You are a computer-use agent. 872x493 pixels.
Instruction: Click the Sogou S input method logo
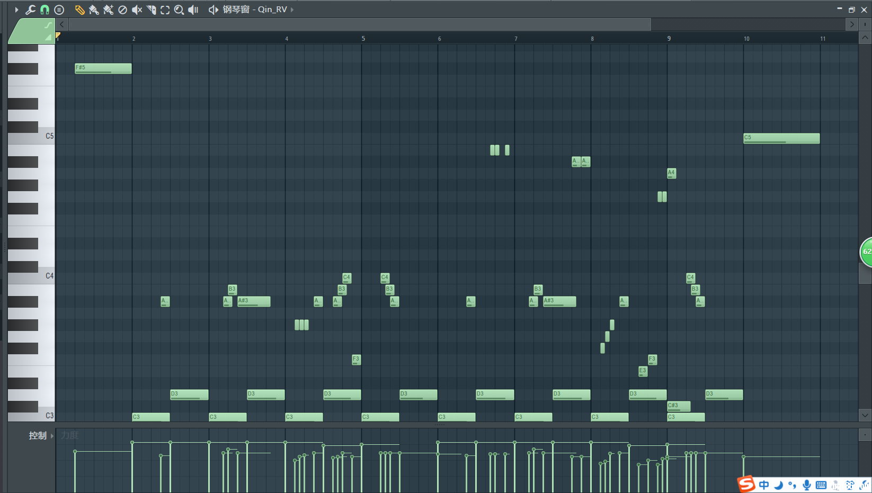click(746, 483)
